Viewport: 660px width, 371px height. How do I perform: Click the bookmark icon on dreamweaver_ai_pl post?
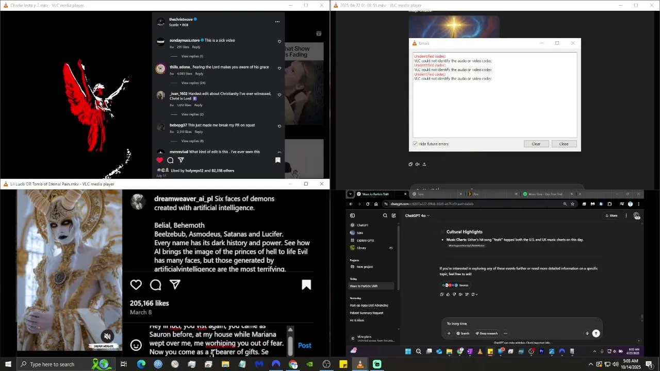(x=306, y=285)
